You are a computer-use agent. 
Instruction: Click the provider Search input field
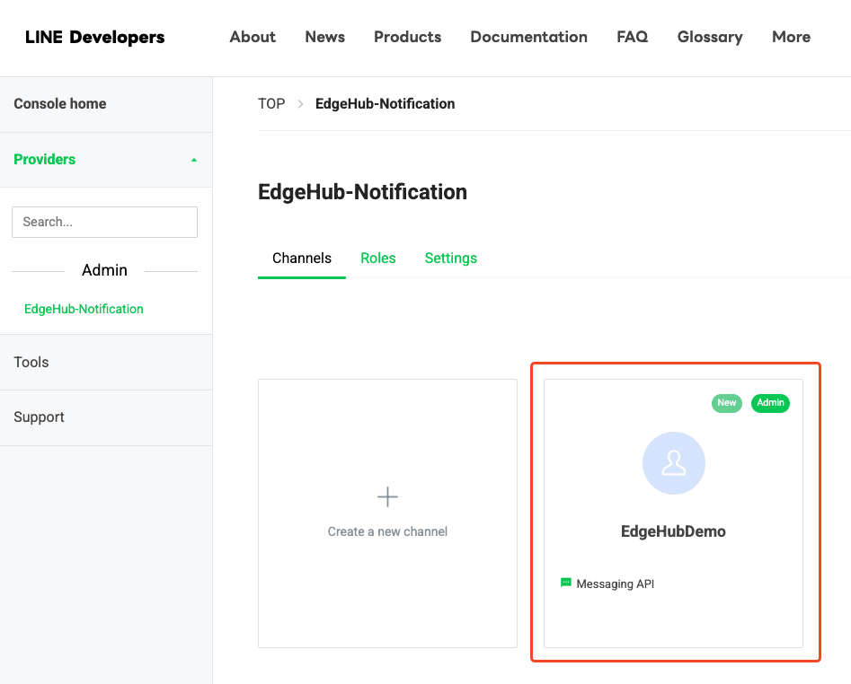[x=104, y=222]
